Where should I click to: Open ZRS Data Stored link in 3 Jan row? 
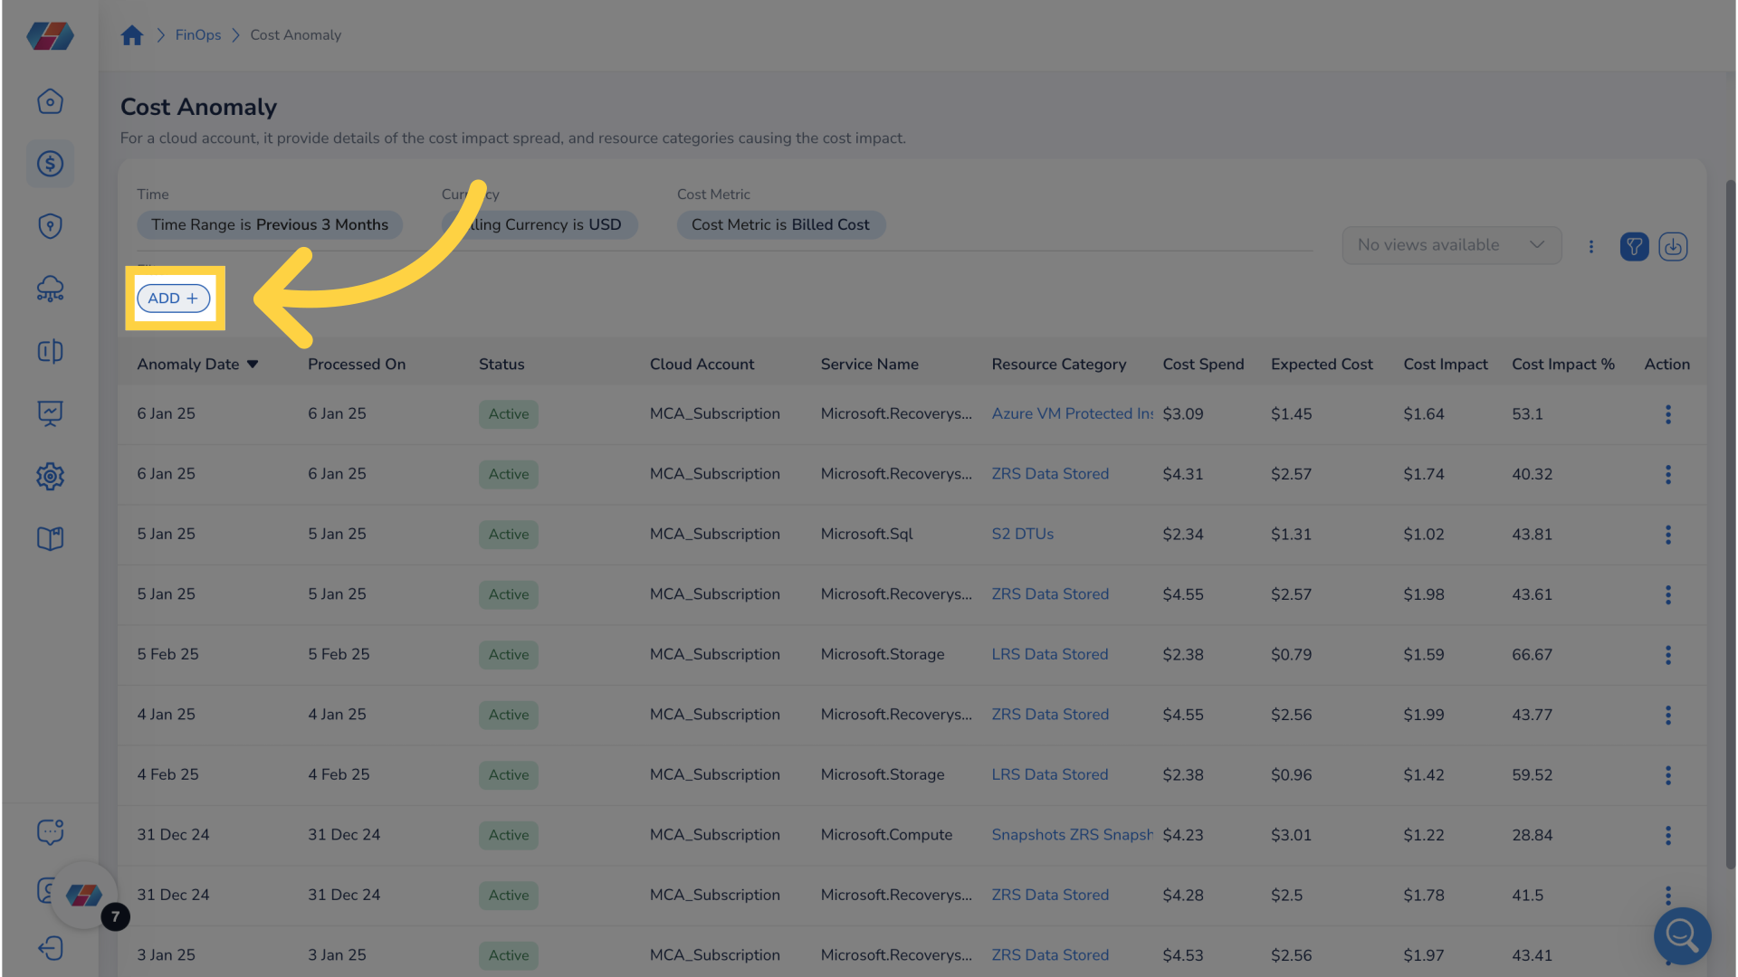(1050, 955)
